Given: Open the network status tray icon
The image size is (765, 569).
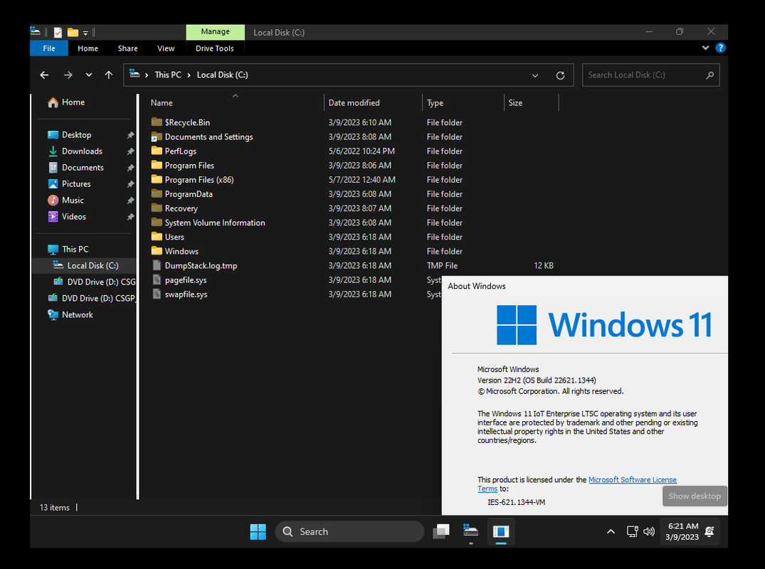Looking at the screenshot, I should pos(633,531).
